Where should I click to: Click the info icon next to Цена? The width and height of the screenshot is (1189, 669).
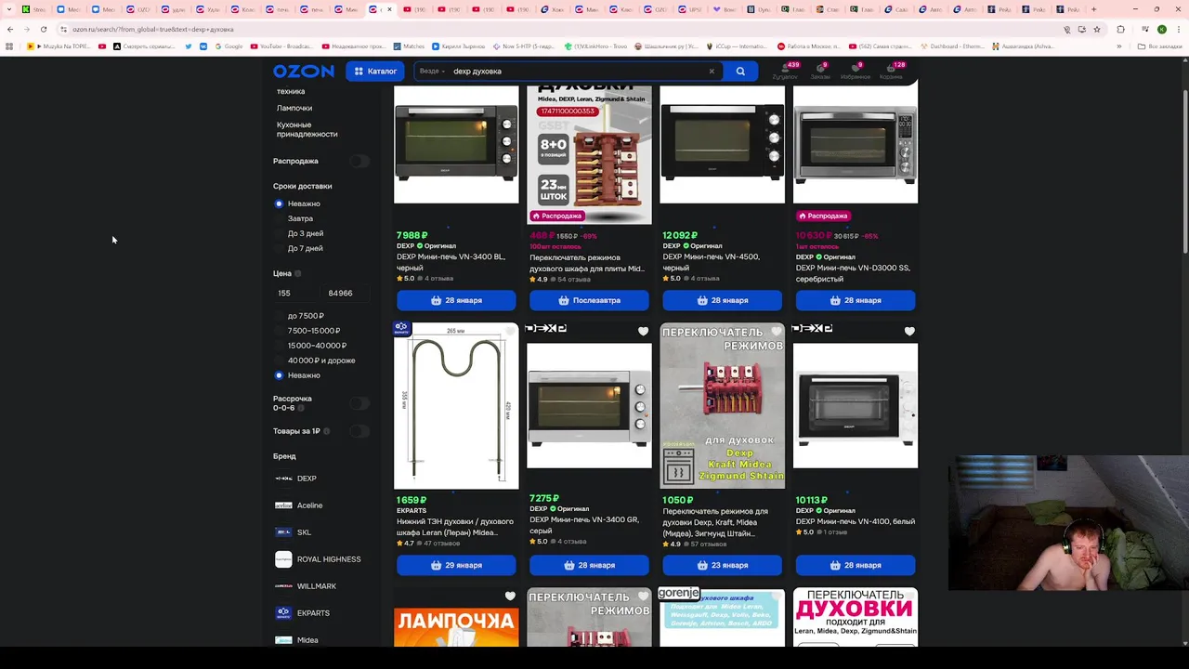[x=298, y=274]
